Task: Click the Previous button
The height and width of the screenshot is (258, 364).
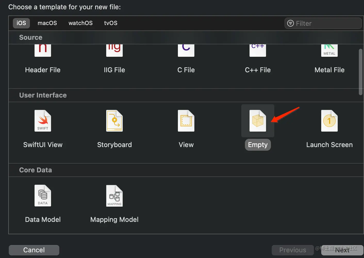Action: (293, 250)
